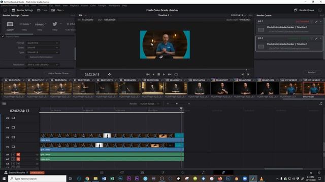Move the viewer scrub bar playhead
325x182 pixels.
point(247,70)
